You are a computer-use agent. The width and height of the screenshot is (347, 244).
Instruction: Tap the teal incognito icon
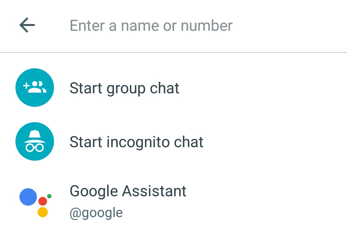pyautogui.click(x=35, y=141)
